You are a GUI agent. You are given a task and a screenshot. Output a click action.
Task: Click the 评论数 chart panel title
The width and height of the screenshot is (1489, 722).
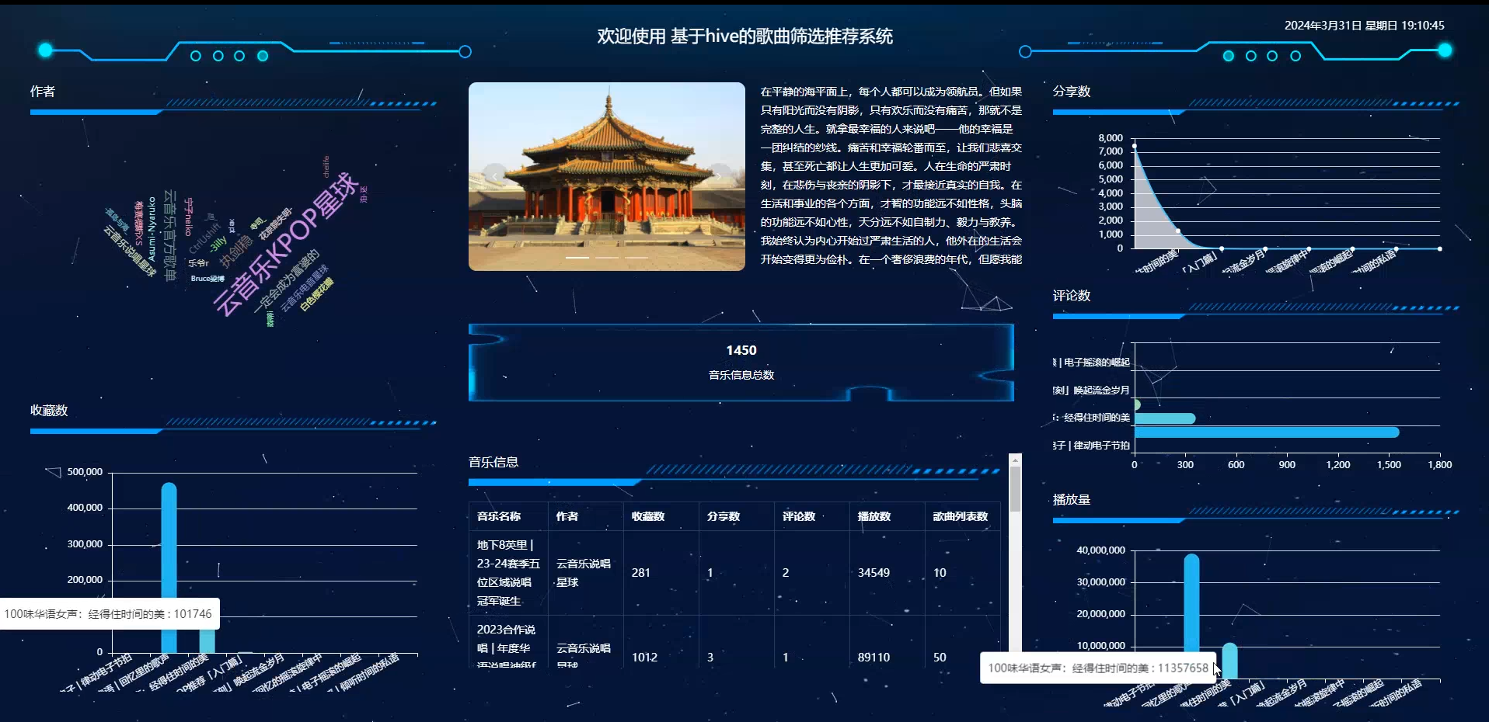click(1072, 295)
